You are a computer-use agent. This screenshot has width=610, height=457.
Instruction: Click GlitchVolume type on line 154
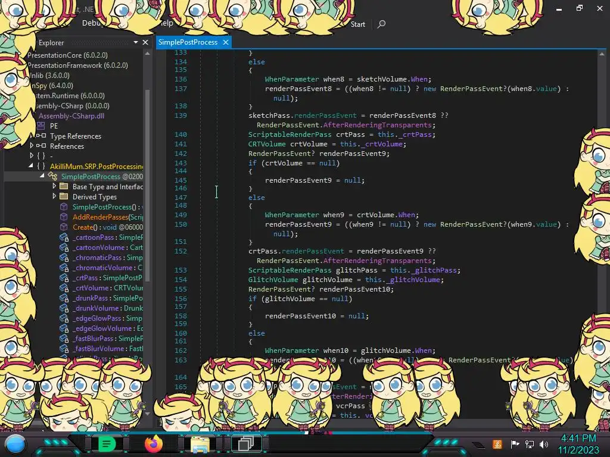pyautogui.click(x=273, y=280)
